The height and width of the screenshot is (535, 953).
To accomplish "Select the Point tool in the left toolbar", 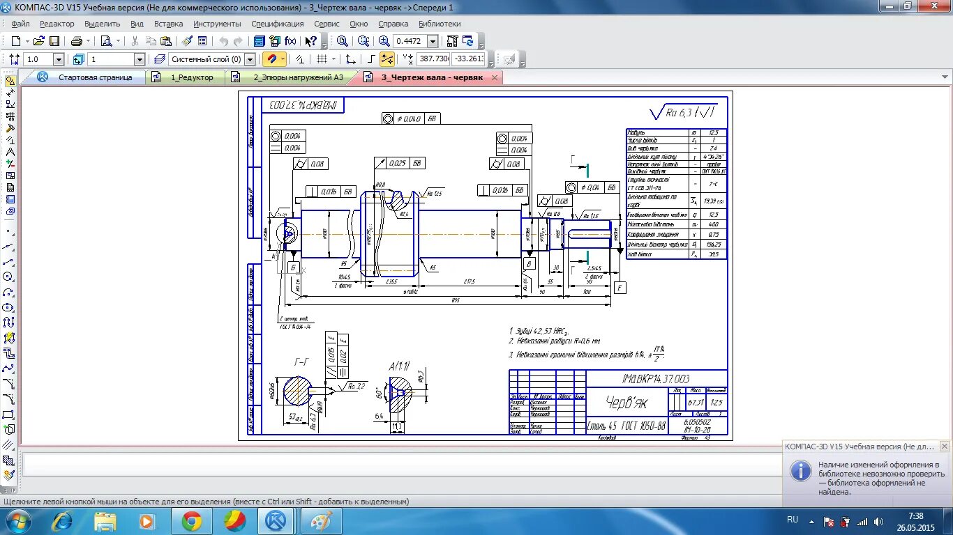I will pos(9,231).
